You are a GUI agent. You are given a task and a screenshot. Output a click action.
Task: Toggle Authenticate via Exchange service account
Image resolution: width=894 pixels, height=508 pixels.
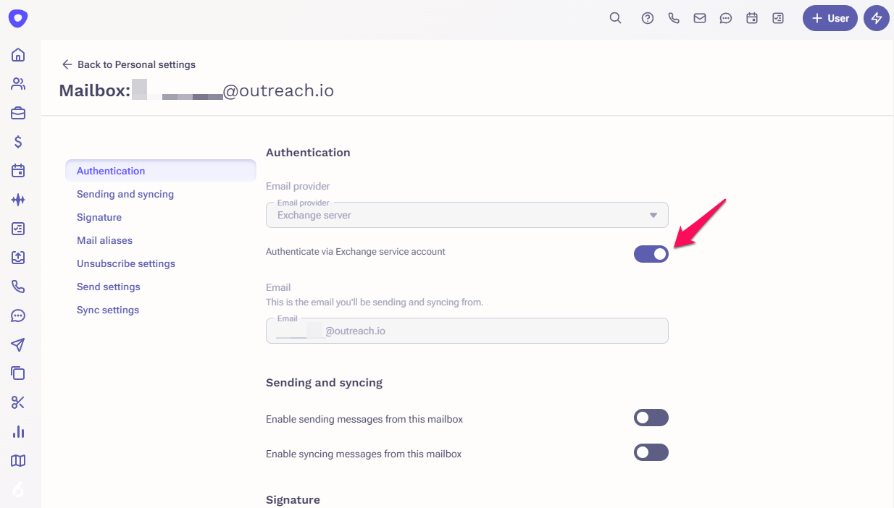point(651,253)
